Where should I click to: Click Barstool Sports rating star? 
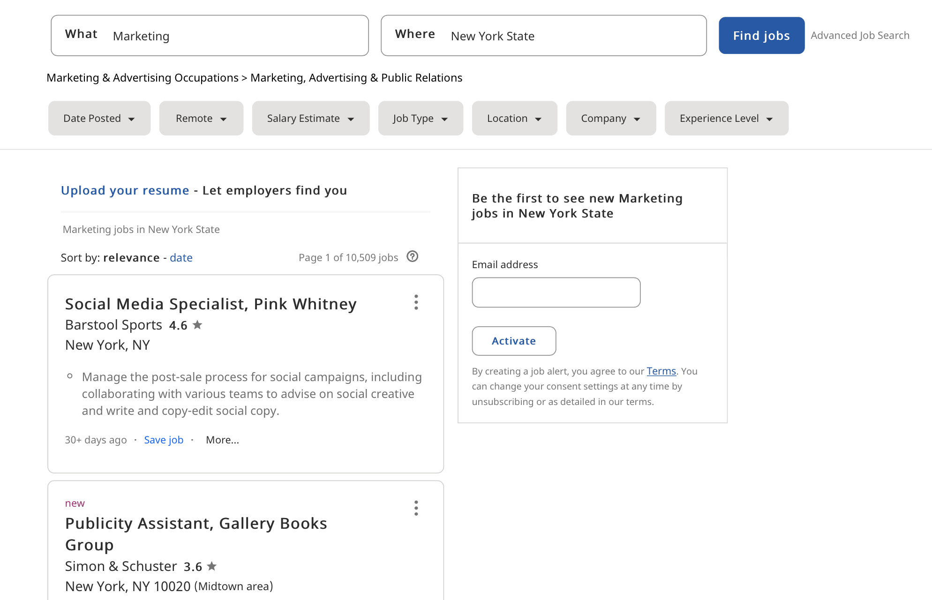(197, 325)
